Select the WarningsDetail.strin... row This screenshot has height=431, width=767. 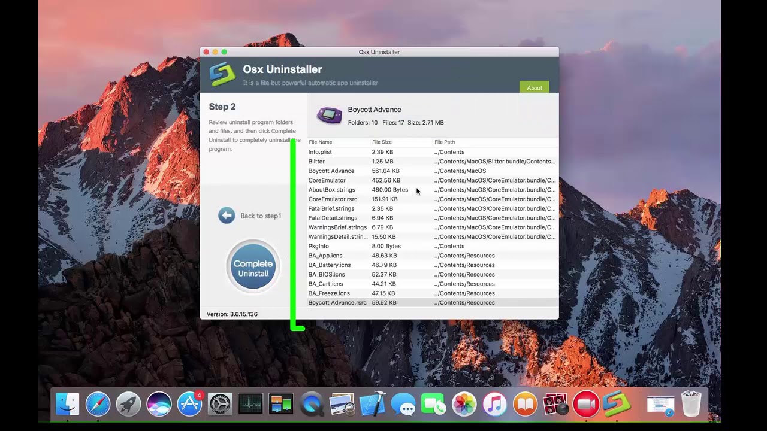[x=433, y=237]
